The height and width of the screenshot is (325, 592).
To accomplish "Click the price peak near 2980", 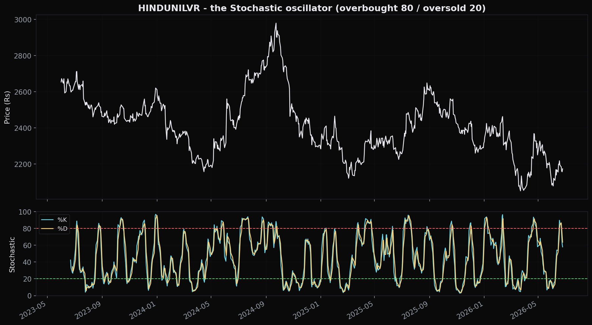I will [276, 23].
